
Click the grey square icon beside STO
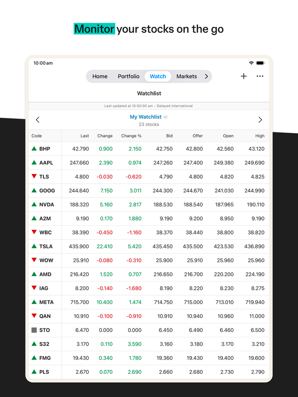[34, 330]
